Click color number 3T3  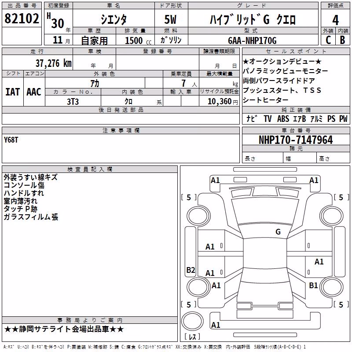coord(73,102)
